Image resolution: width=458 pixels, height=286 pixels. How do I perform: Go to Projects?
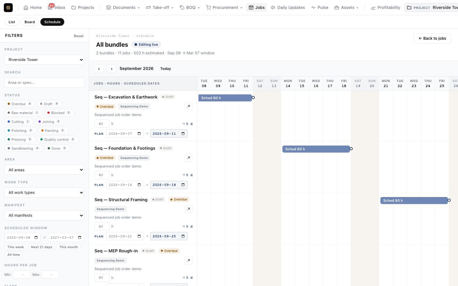(x=83, y=8)
